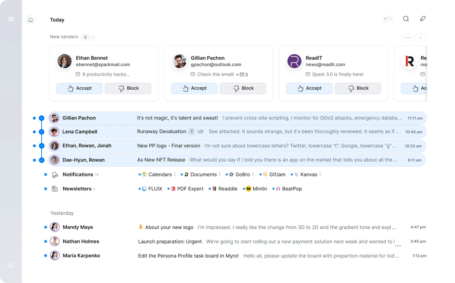Flip the select-mode checkmark switch
The width and height of the screenshot is (455, 283).
pos(387,18)
